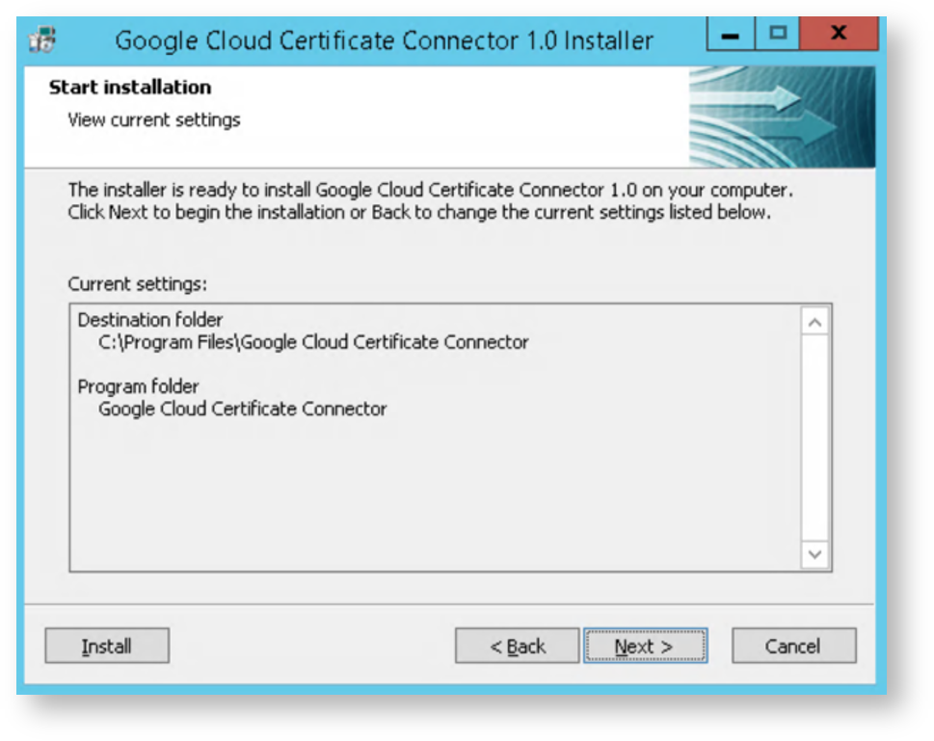
Task: Select the Destination folder line
Action: (150, 319)
